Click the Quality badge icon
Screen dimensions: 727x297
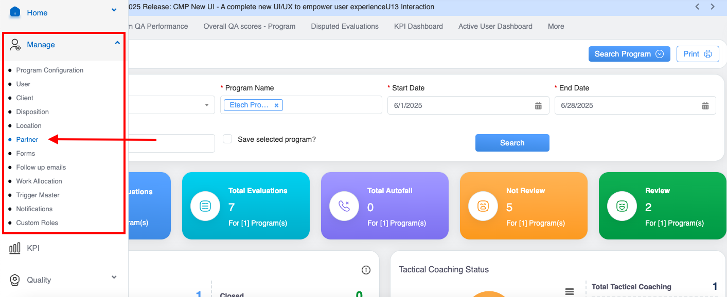[x=15, y=280]
